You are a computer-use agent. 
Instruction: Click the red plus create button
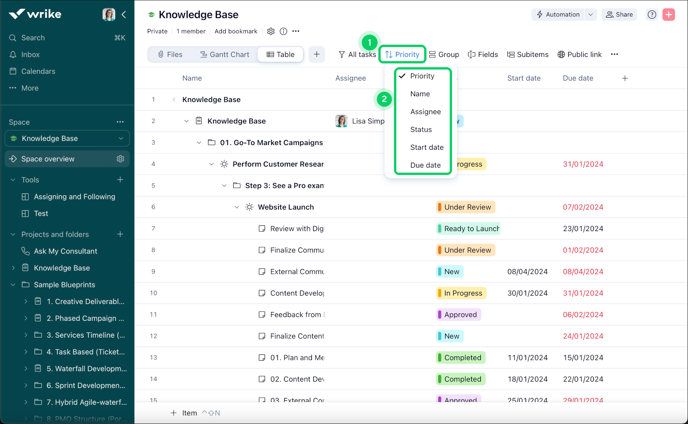click(x=669, y=15)
